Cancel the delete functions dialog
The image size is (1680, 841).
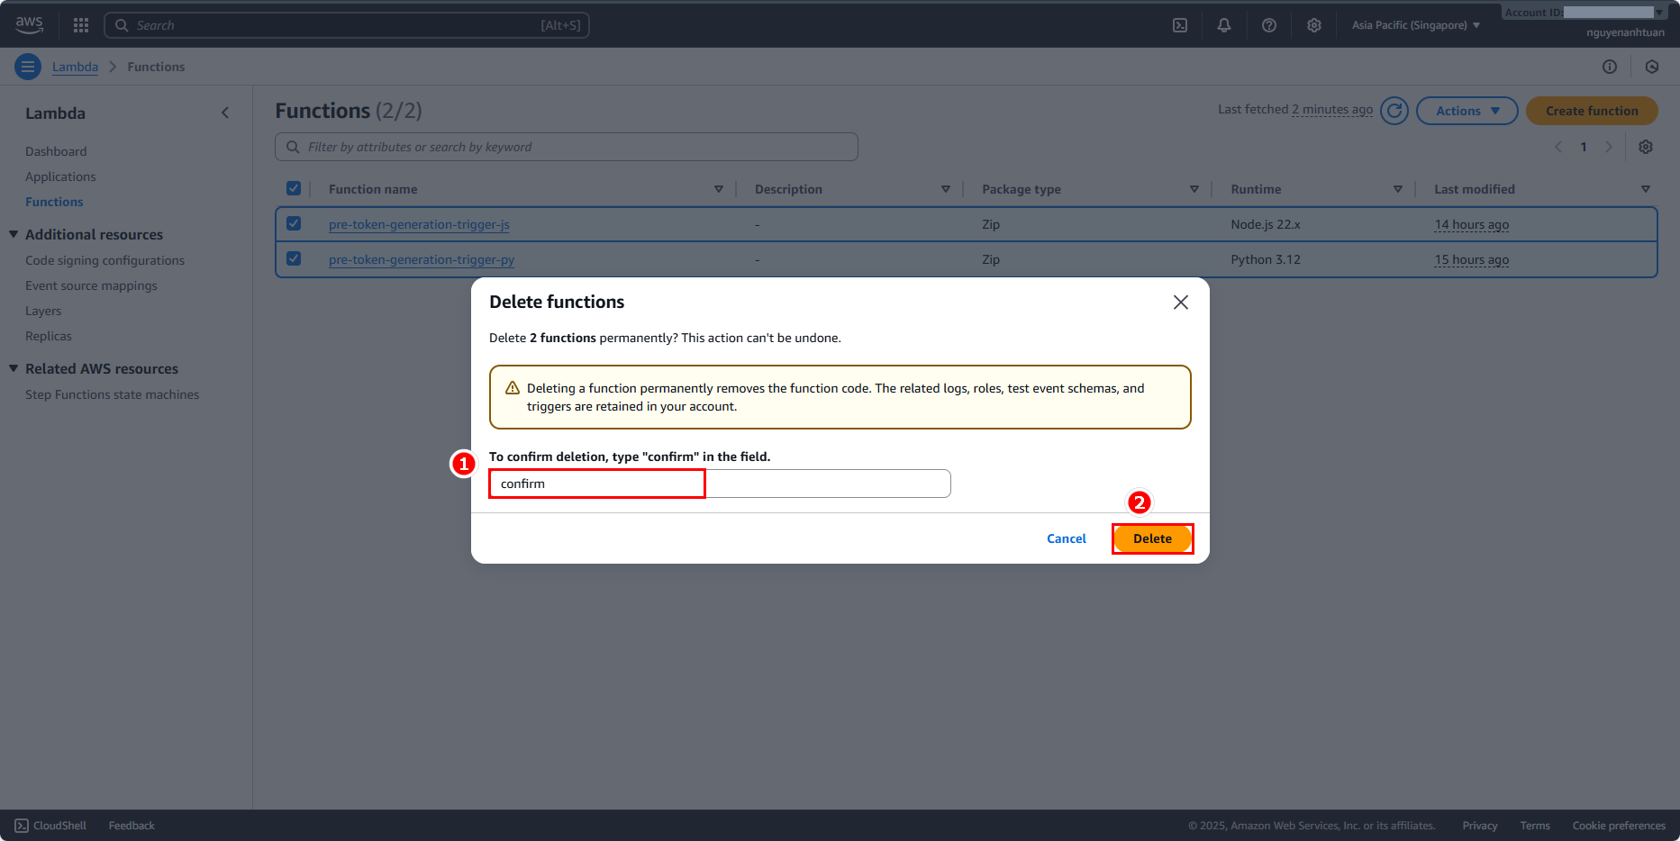click(1067, 538)
